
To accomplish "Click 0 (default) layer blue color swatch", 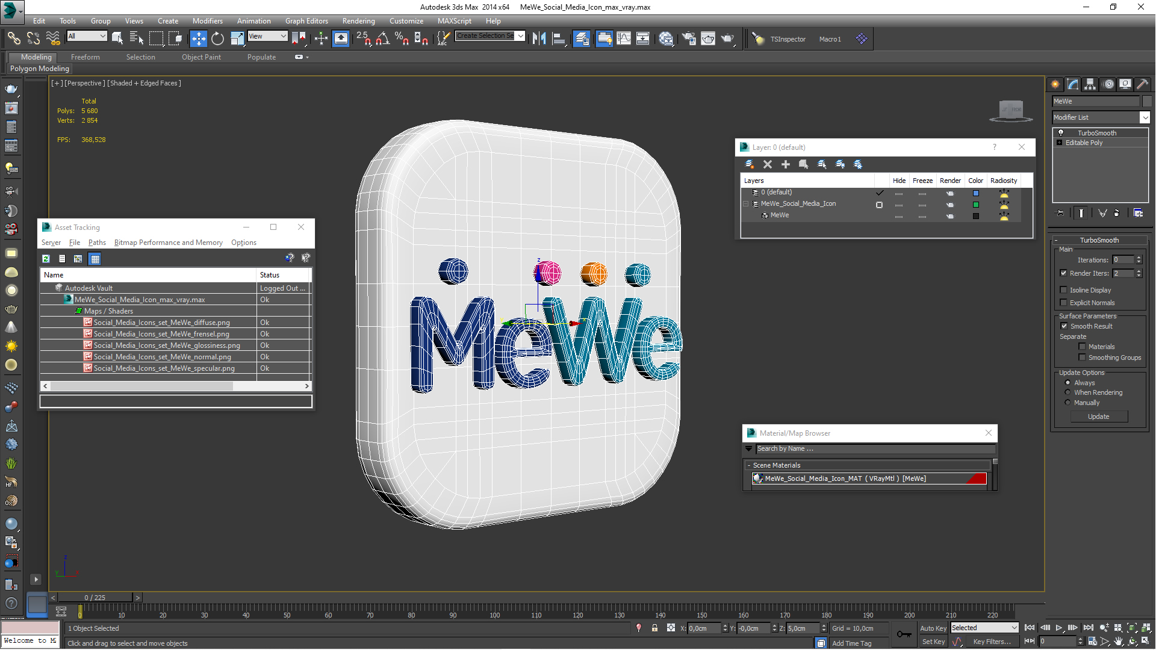I will pos(976,193).
